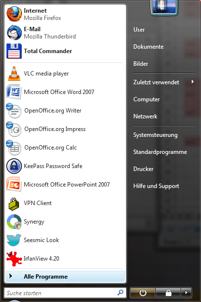The image size is (201, 302).
Task: Open Computer link
Action: click(146, 99)
